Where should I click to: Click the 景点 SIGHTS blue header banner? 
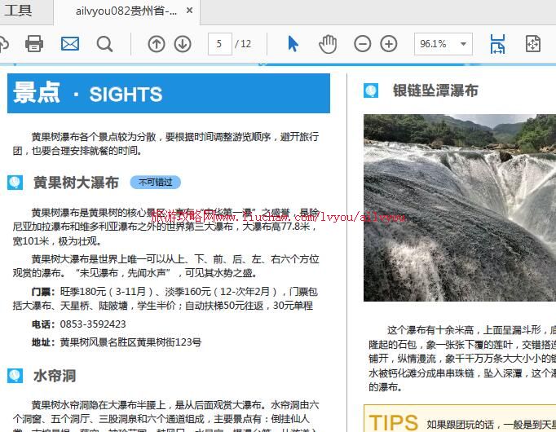(168, 93)
